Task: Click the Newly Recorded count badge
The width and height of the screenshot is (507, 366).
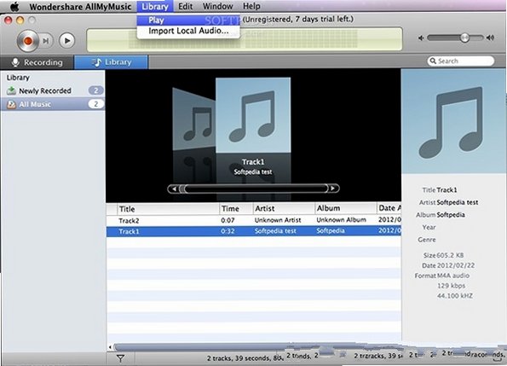Action: pos(95,90)
